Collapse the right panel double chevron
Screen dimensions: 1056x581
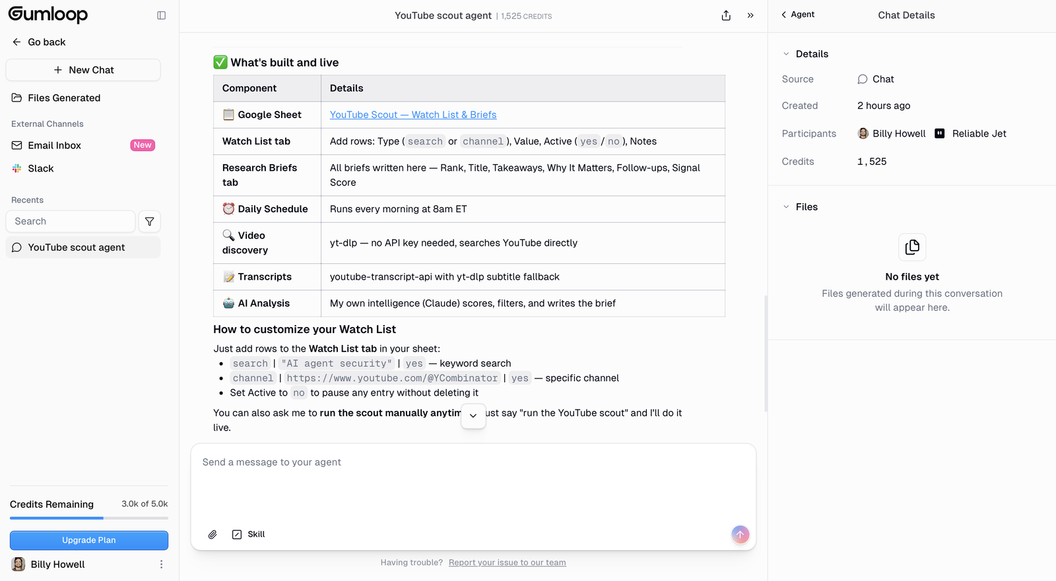(x=750, y=15)
